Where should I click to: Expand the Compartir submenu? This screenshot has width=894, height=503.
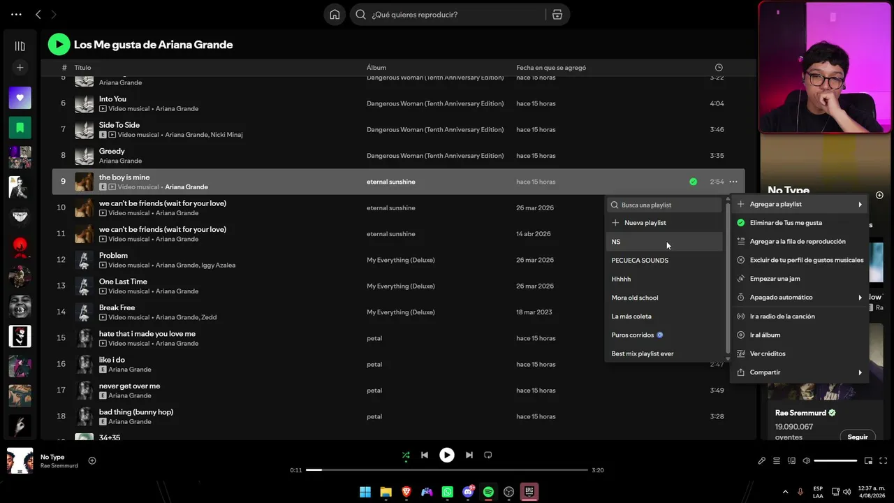coord(800,372)
